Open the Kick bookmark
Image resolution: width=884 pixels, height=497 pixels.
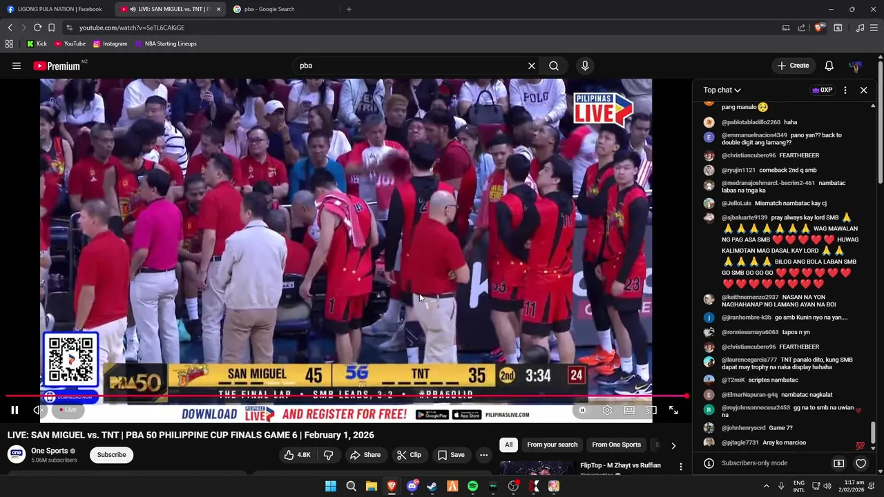pyautogui.click(x=37, y=43)
